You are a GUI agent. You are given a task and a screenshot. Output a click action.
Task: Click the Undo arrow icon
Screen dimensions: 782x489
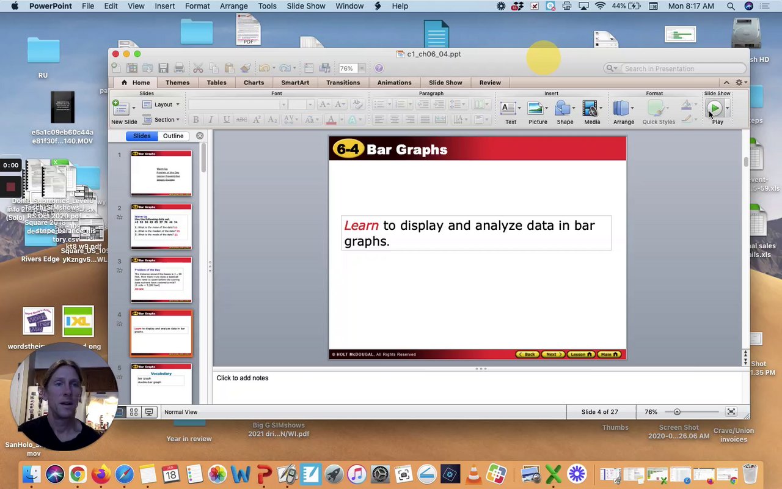click(x=264, y=68)
